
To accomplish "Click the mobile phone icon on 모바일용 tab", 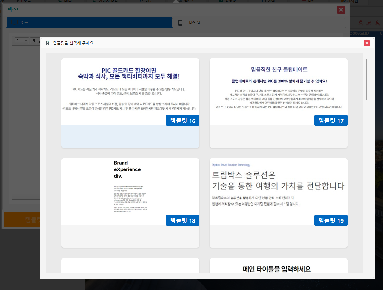I will pos(180,23).
